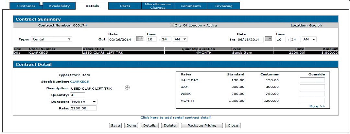Screen dimensions: 350x134
Task: Follow the CLARKEC5 stock number link
Action: click(79, 82)
